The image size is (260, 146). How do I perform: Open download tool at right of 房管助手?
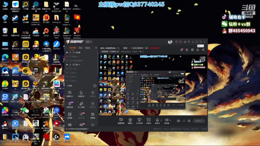(93, 94)
